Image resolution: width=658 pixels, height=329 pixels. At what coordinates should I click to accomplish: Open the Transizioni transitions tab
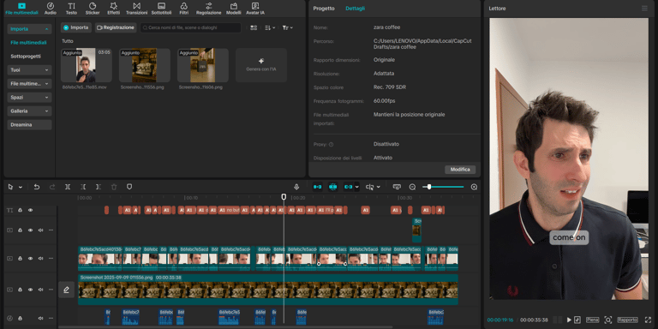136,9
